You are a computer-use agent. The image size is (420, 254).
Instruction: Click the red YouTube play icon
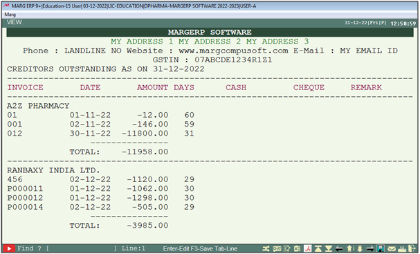point(9,248)
